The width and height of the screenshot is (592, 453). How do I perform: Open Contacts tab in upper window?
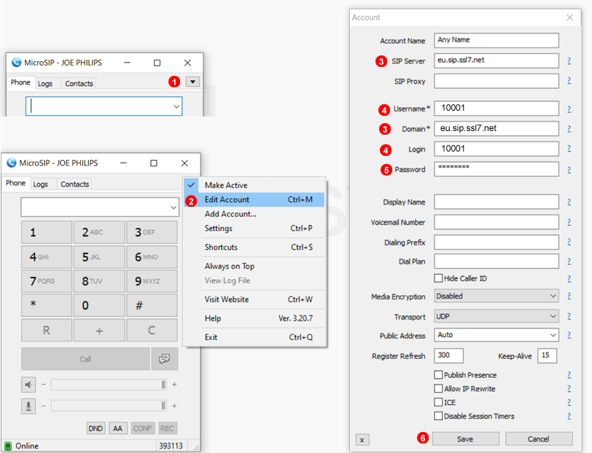pos(79,83)
